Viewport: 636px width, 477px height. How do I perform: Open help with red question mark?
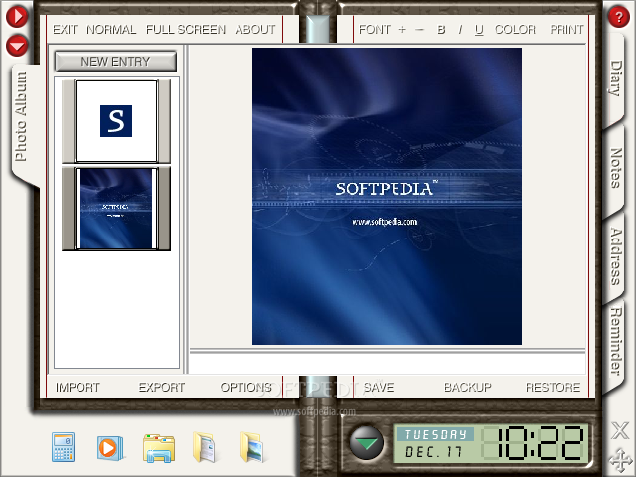(618, 17)
